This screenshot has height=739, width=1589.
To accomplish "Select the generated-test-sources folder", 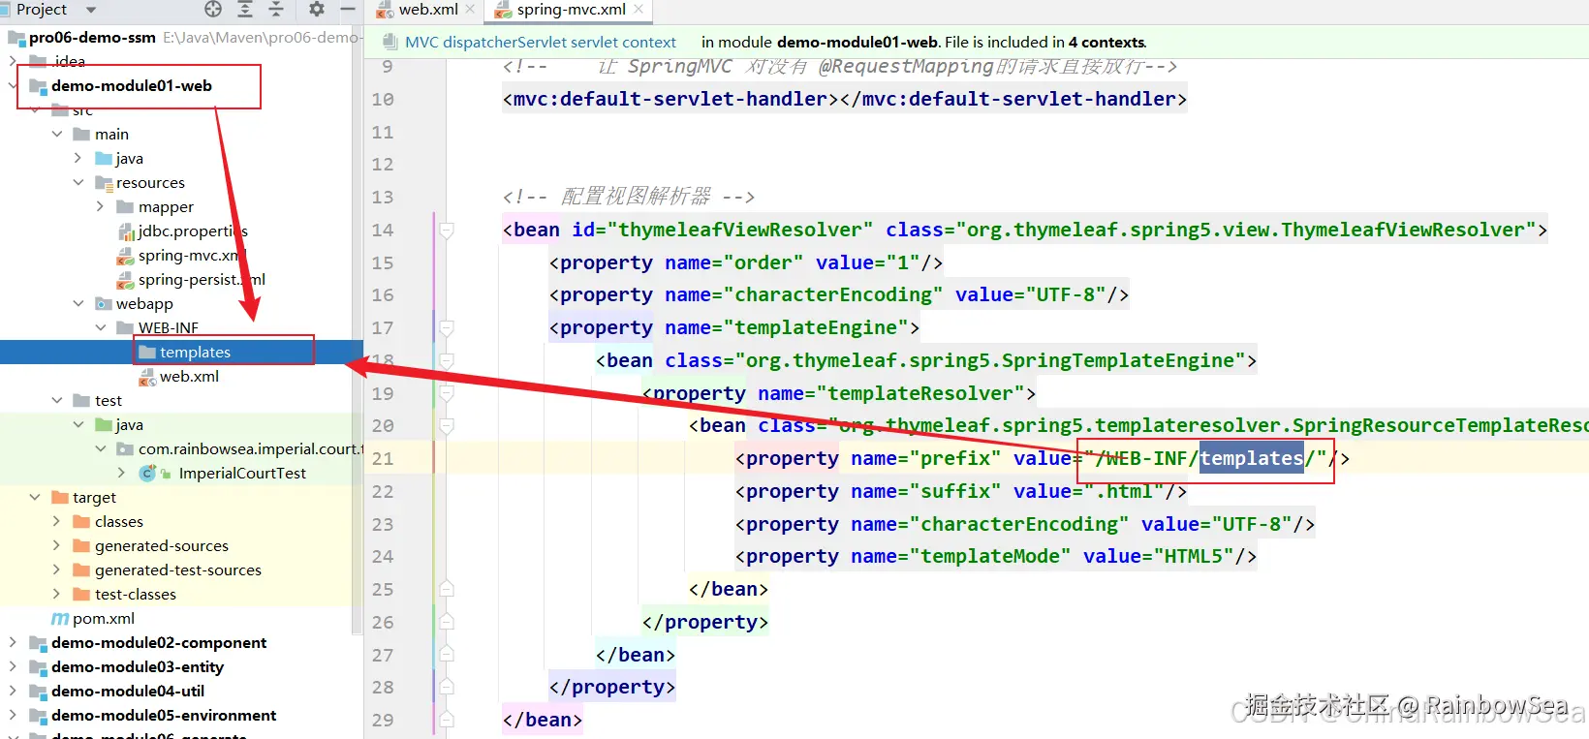I will pos(178,570).
